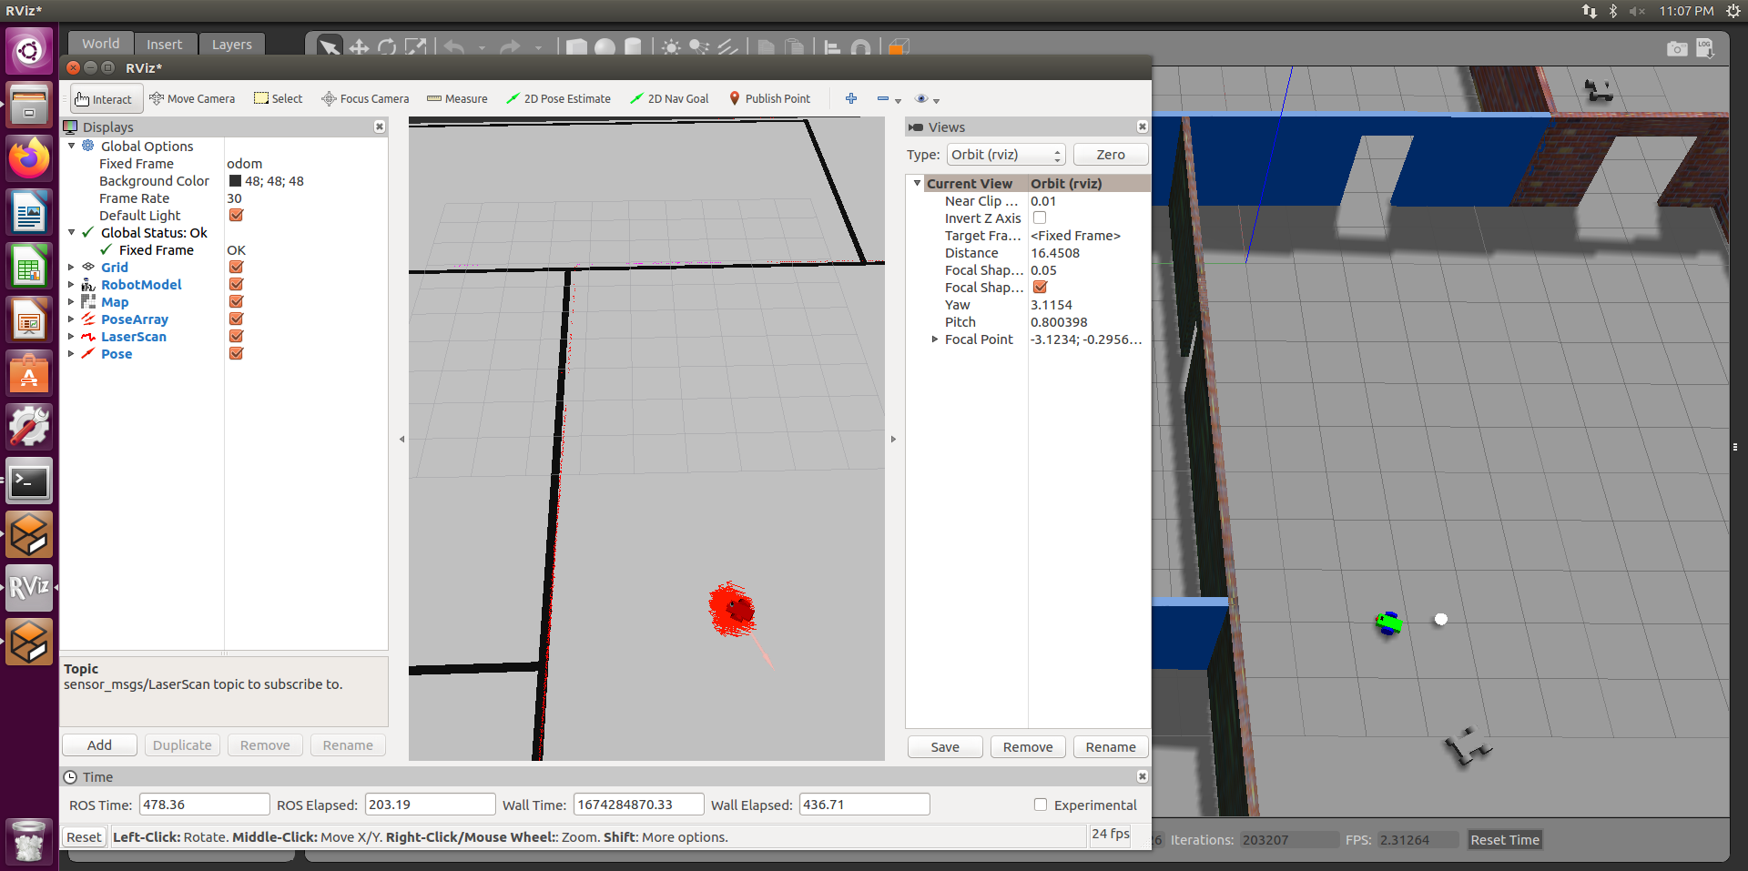This screenshot has width=1748, height=871.
Task: Expand the Focal Point property
Action: click(x=934, y=339)
